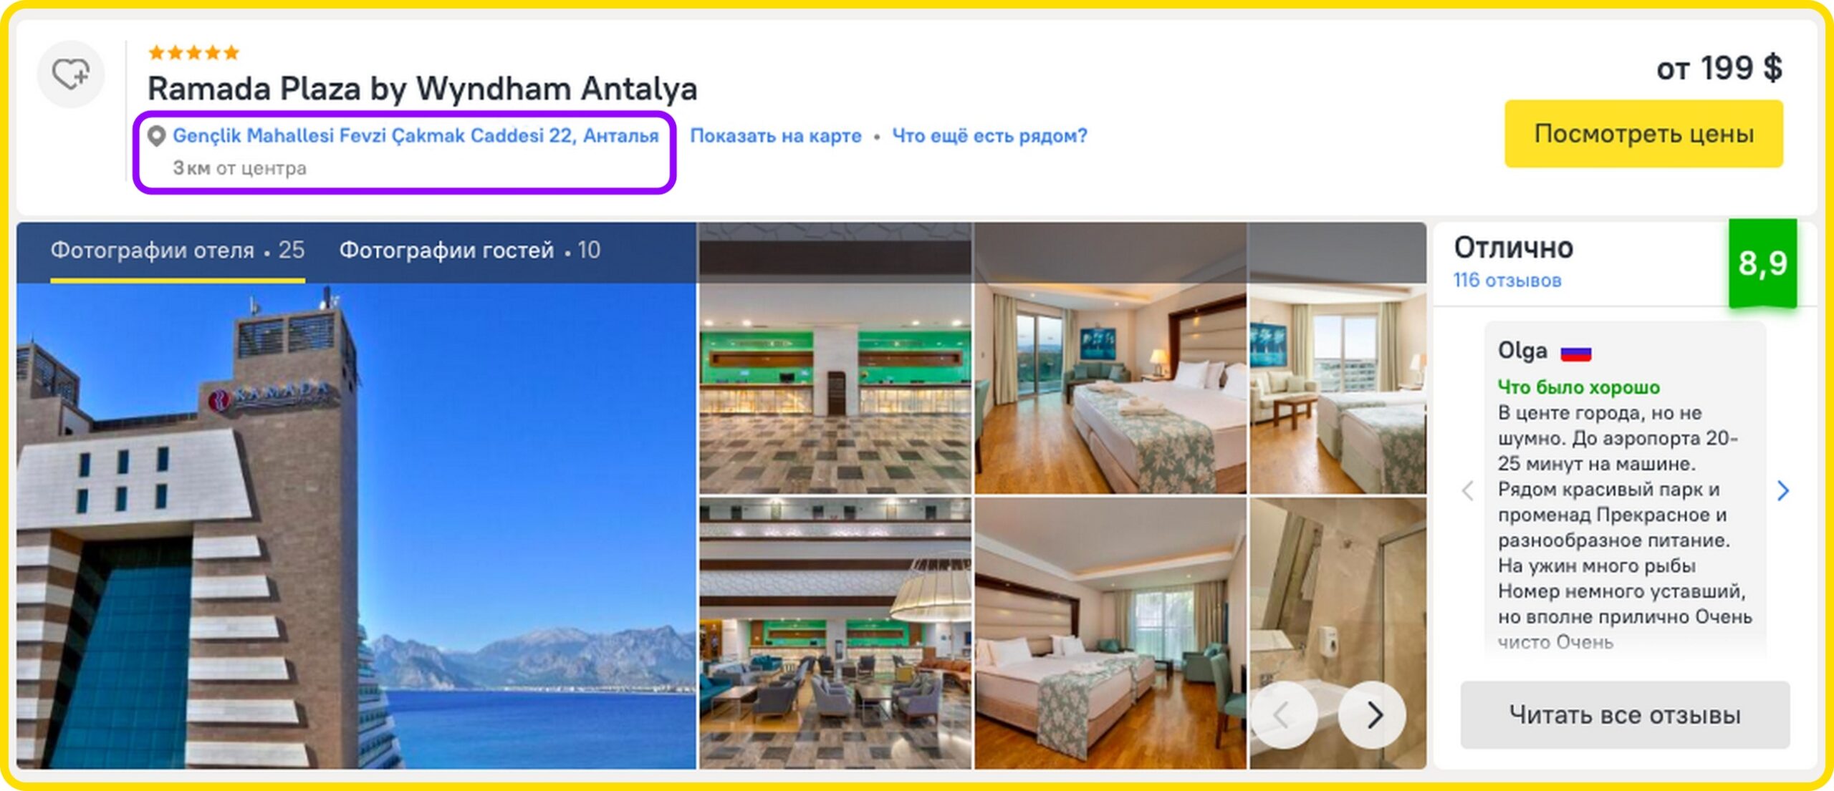Screen dimensions: 1834x791
Task: Open Показать на карте link
Action: point(776,135)
